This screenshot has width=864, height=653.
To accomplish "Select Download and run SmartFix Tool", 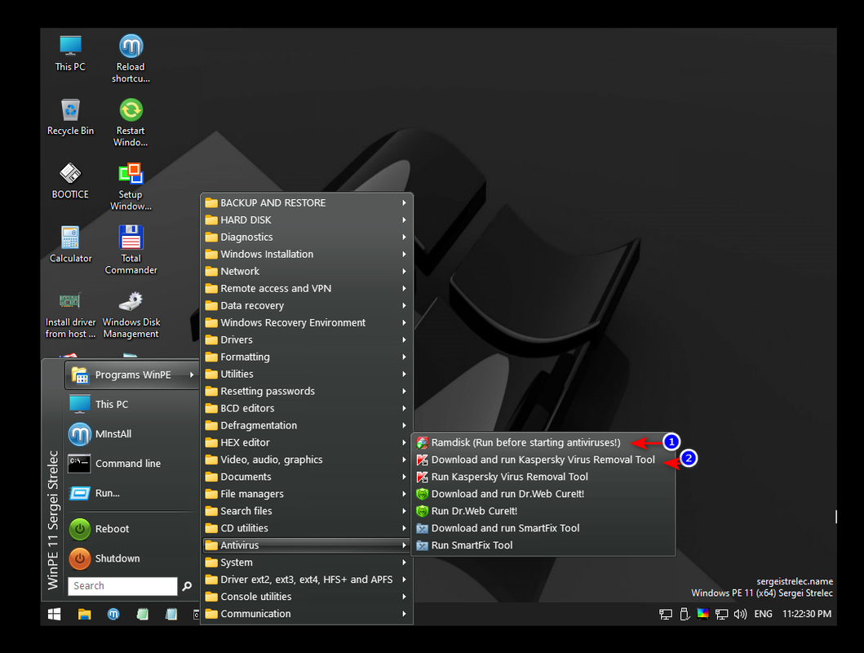I will [543, 528].
